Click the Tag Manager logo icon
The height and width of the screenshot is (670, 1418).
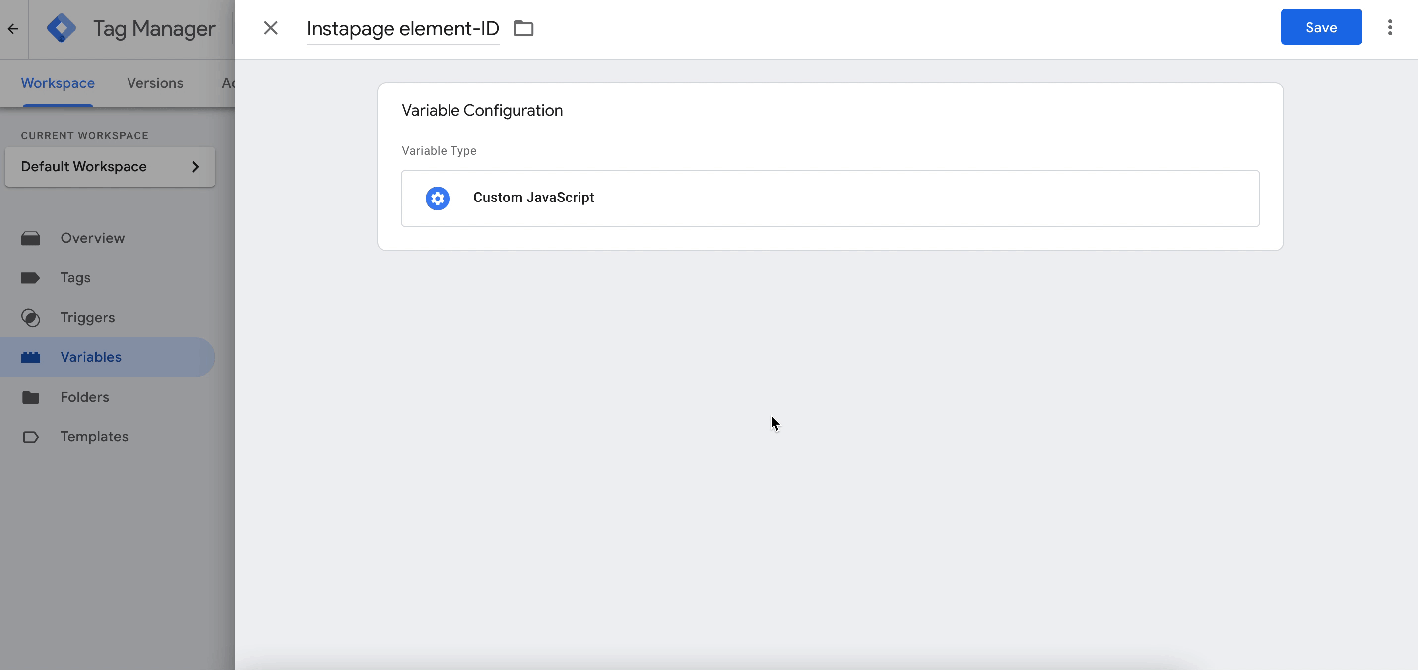point(61,28)
